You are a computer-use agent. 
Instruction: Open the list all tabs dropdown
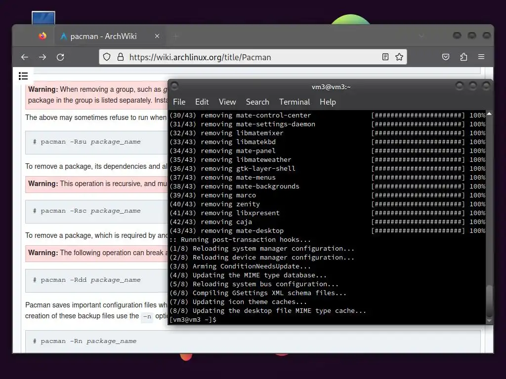[x=422, y=36]
